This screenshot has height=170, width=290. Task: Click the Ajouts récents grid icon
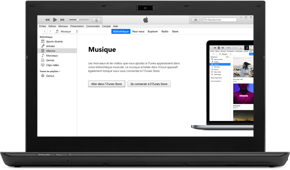point(43,42)
